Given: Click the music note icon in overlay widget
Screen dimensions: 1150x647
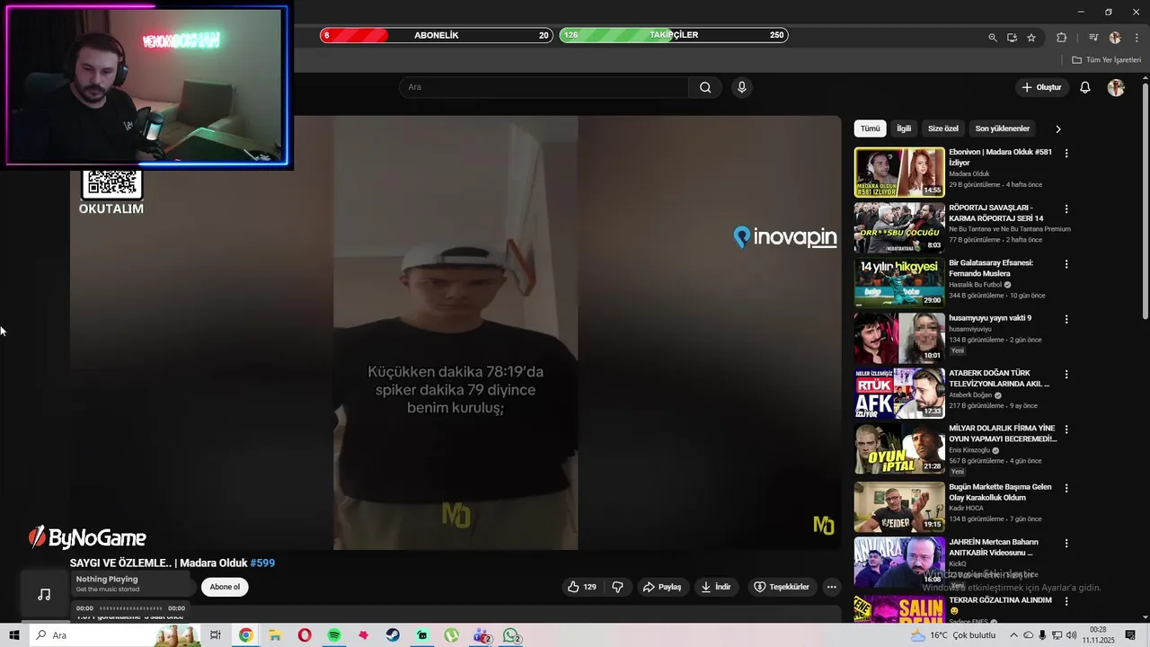Looking at the screenshot, I should [x=44, y=594].
